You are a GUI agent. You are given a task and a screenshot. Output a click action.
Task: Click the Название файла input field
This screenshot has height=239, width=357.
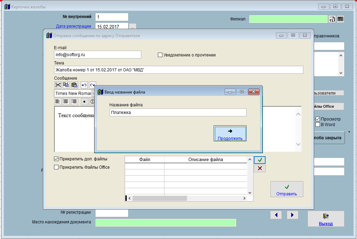(x=178, y=112)
